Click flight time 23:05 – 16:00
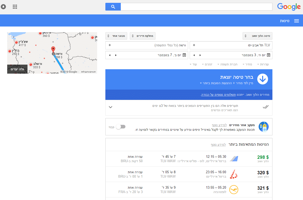 tap(216, 172)
